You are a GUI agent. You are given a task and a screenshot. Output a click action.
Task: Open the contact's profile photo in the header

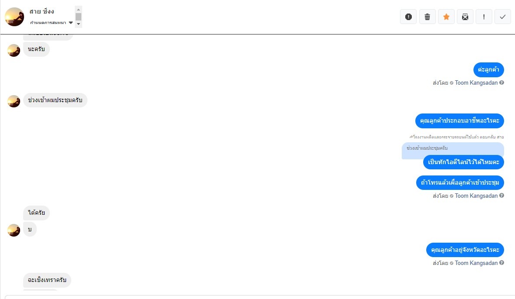click(14, 17)
